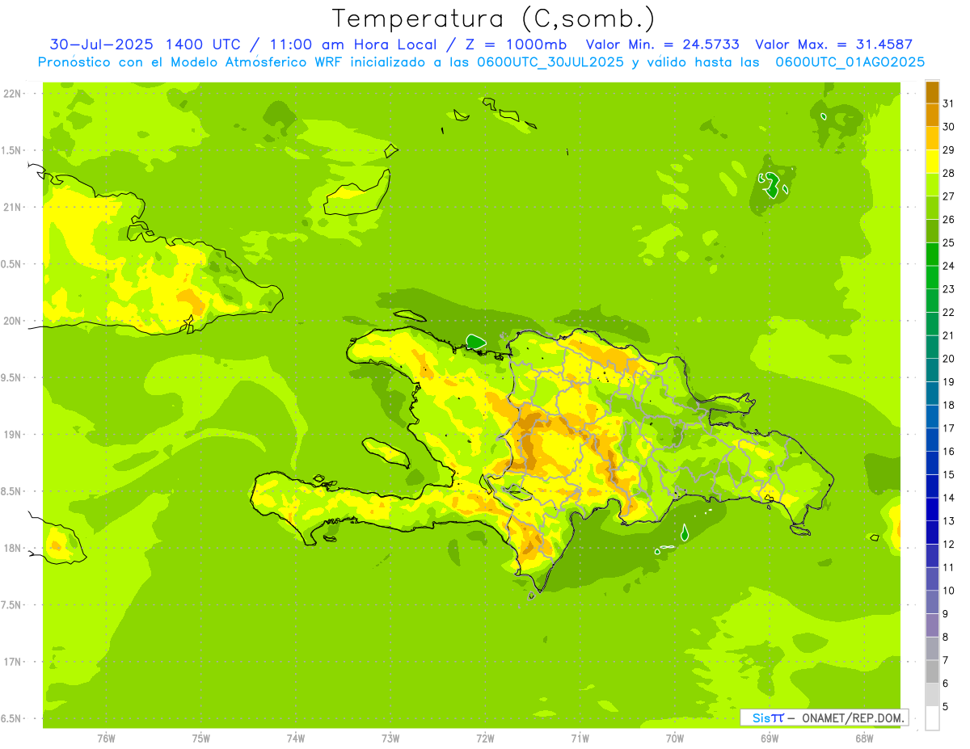Pick the yellow swatch between 28 and 29
Image resolution: width=970 pixels, height=749 pixels.
[x=932, y=162]
